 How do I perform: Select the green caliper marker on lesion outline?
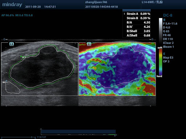[21, 56]
